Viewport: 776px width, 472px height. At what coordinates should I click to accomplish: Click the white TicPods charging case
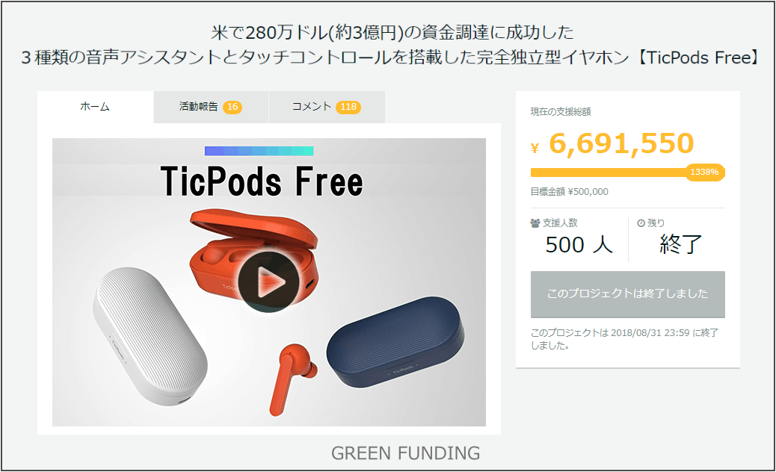coord(150,336)
